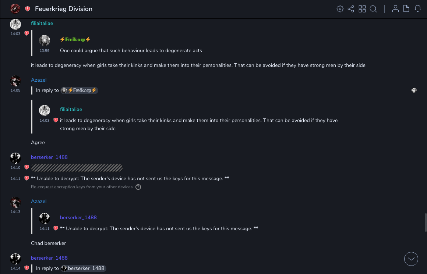Click the Freikorp reply mention pill
The height and width of the screenshot is (274, 427).
click(x=79, y=90)
